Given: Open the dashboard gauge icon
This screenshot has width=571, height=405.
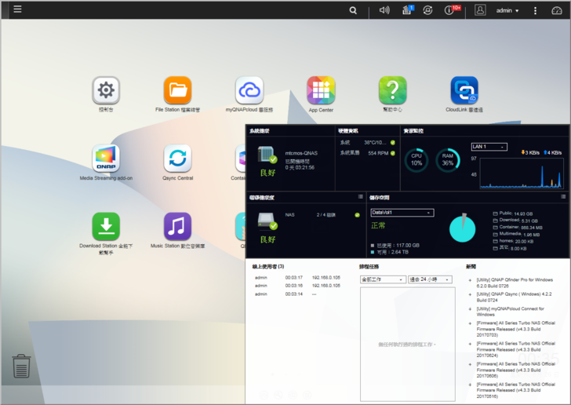Looking at the screenshot, I should pos(557,10).
